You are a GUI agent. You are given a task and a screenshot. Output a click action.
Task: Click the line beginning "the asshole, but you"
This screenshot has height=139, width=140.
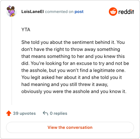73,70
